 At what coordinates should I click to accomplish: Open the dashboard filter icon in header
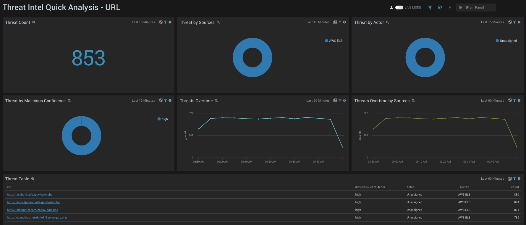point(430,8)
